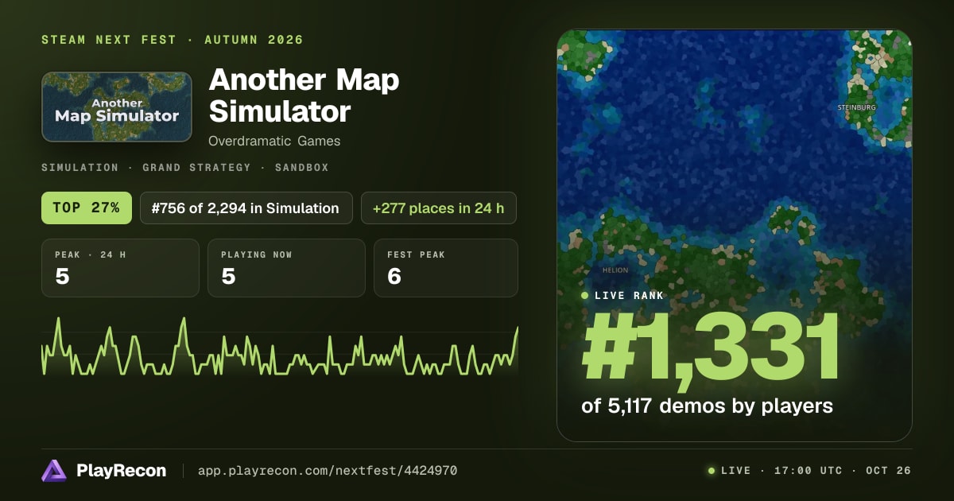Click the 17:00 UTC timestamp
Viewport: 954px width, 501px height.
click(808, 471)
